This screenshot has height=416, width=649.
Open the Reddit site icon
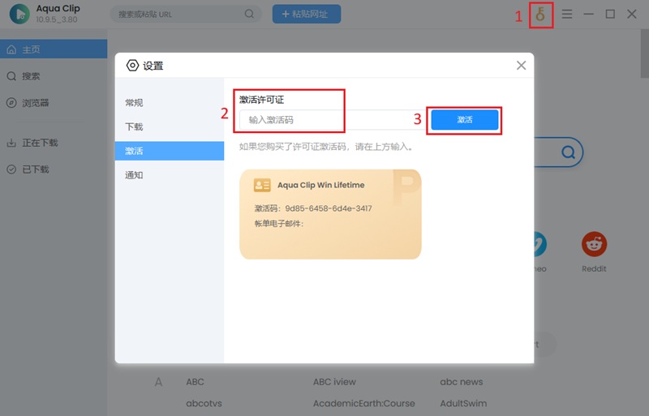point(594,244)
